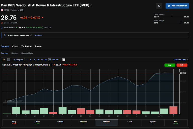
Task: Select the Holdings sub-tab
Action: click(x=15, y=53)
